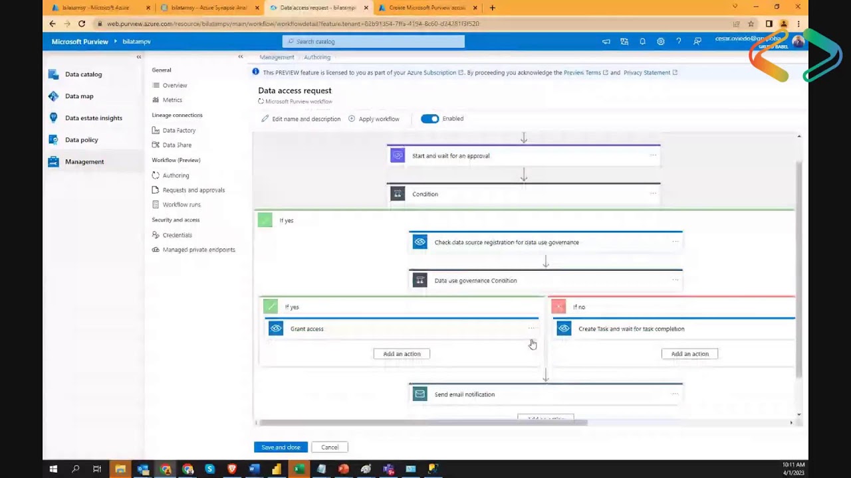Open options menu for Grant access step
851x478 pixels.
tap(531, 329)
